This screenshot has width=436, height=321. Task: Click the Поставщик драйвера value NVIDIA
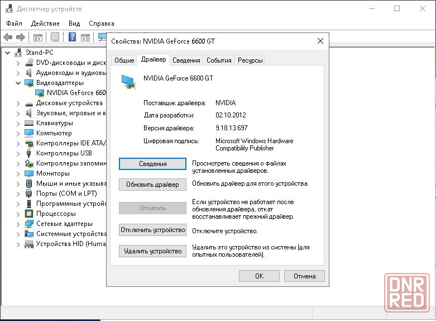226,103
